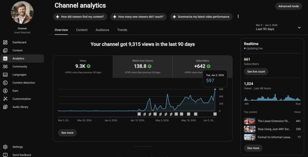This screenshot has height=157, width=308.
Task: Open the three-dot more suggestions menu
Action: (x=238, y=17)
